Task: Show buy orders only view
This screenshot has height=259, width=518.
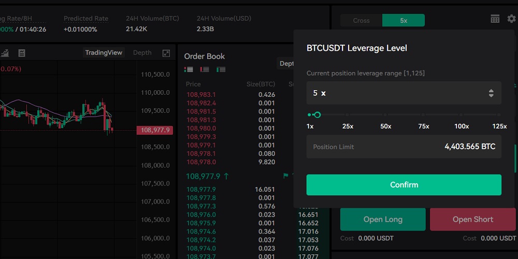Action: (x=221, y=69)
